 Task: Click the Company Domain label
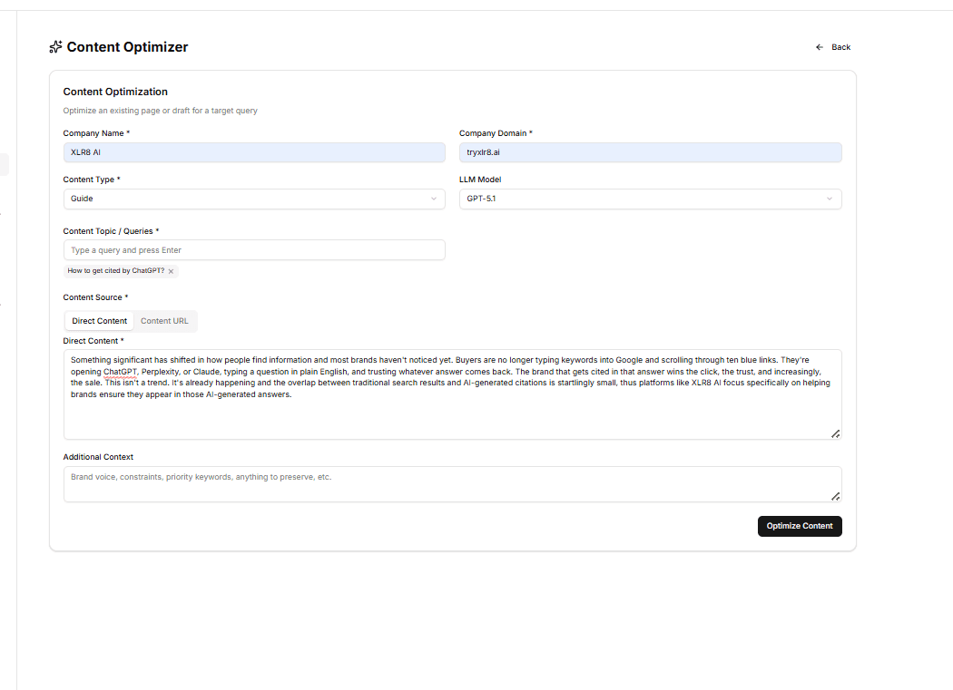point(496,133)
